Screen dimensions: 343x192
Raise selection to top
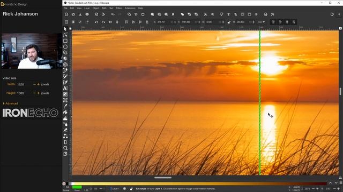pos(126,22)
